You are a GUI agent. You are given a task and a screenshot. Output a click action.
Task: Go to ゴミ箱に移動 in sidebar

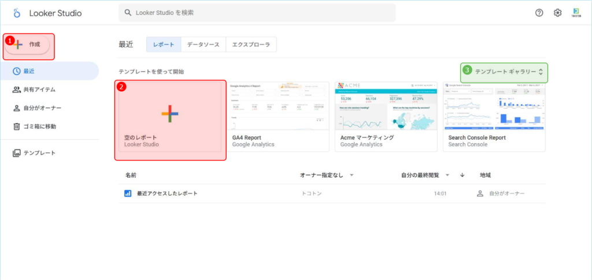[39, 126]
